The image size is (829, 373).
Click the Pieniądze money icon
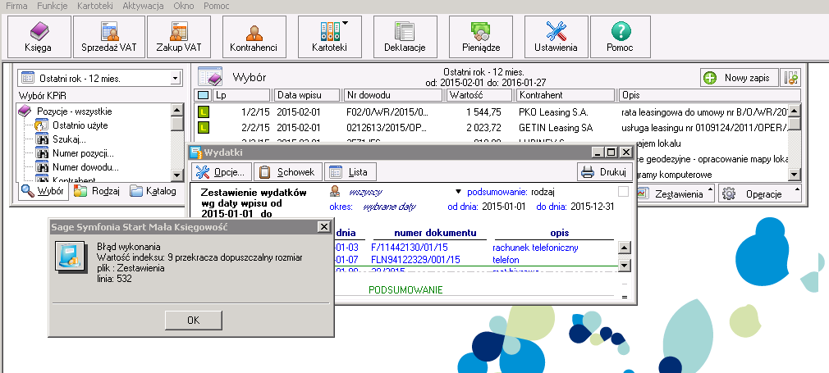pyautogui.click(x=480, y=37)
